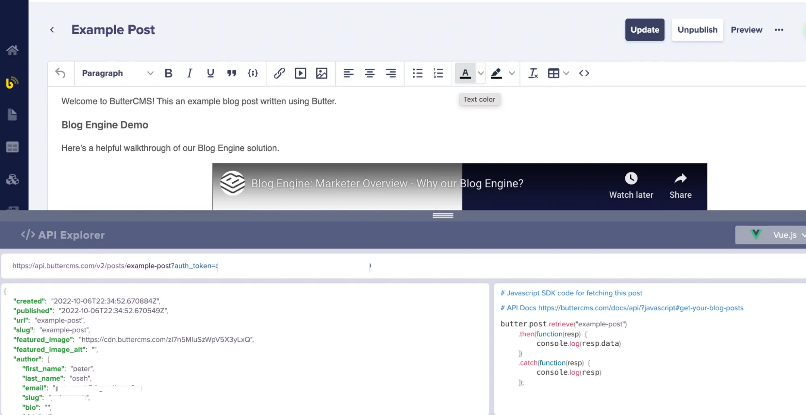Viewport: 806px width, 415px height.
Task: Insert a blockquote
Action: (231, 73)
